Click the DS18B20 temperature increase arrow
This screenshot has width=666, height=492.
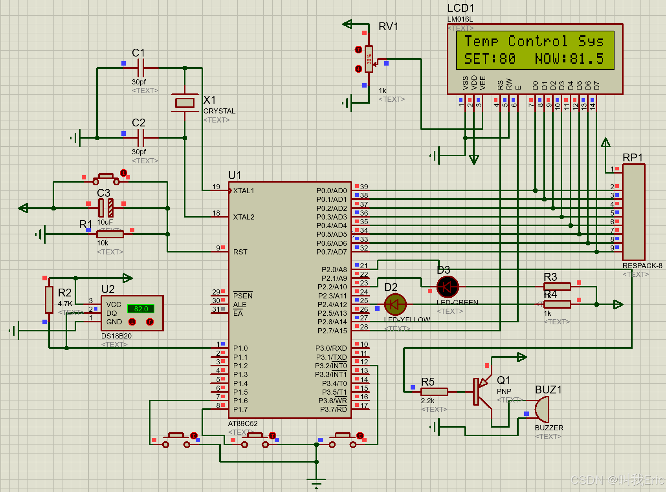point(150,322)
